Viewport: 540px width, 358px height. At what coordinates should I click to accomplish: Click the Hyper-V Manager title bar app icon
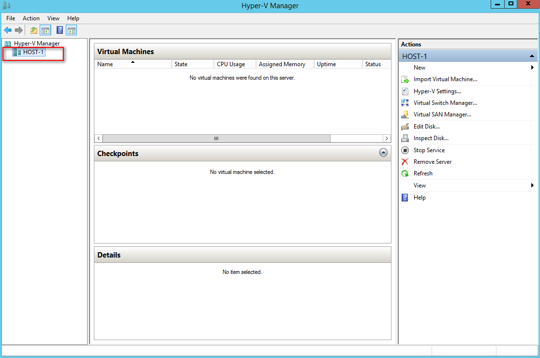coord(6,5)
